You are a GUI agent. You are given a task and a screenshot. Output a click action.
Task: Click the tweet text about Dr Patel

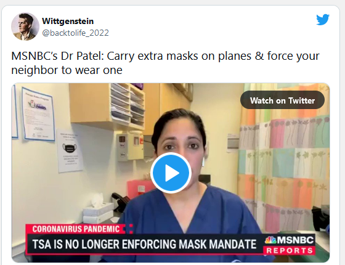click(x=165, y=63)
